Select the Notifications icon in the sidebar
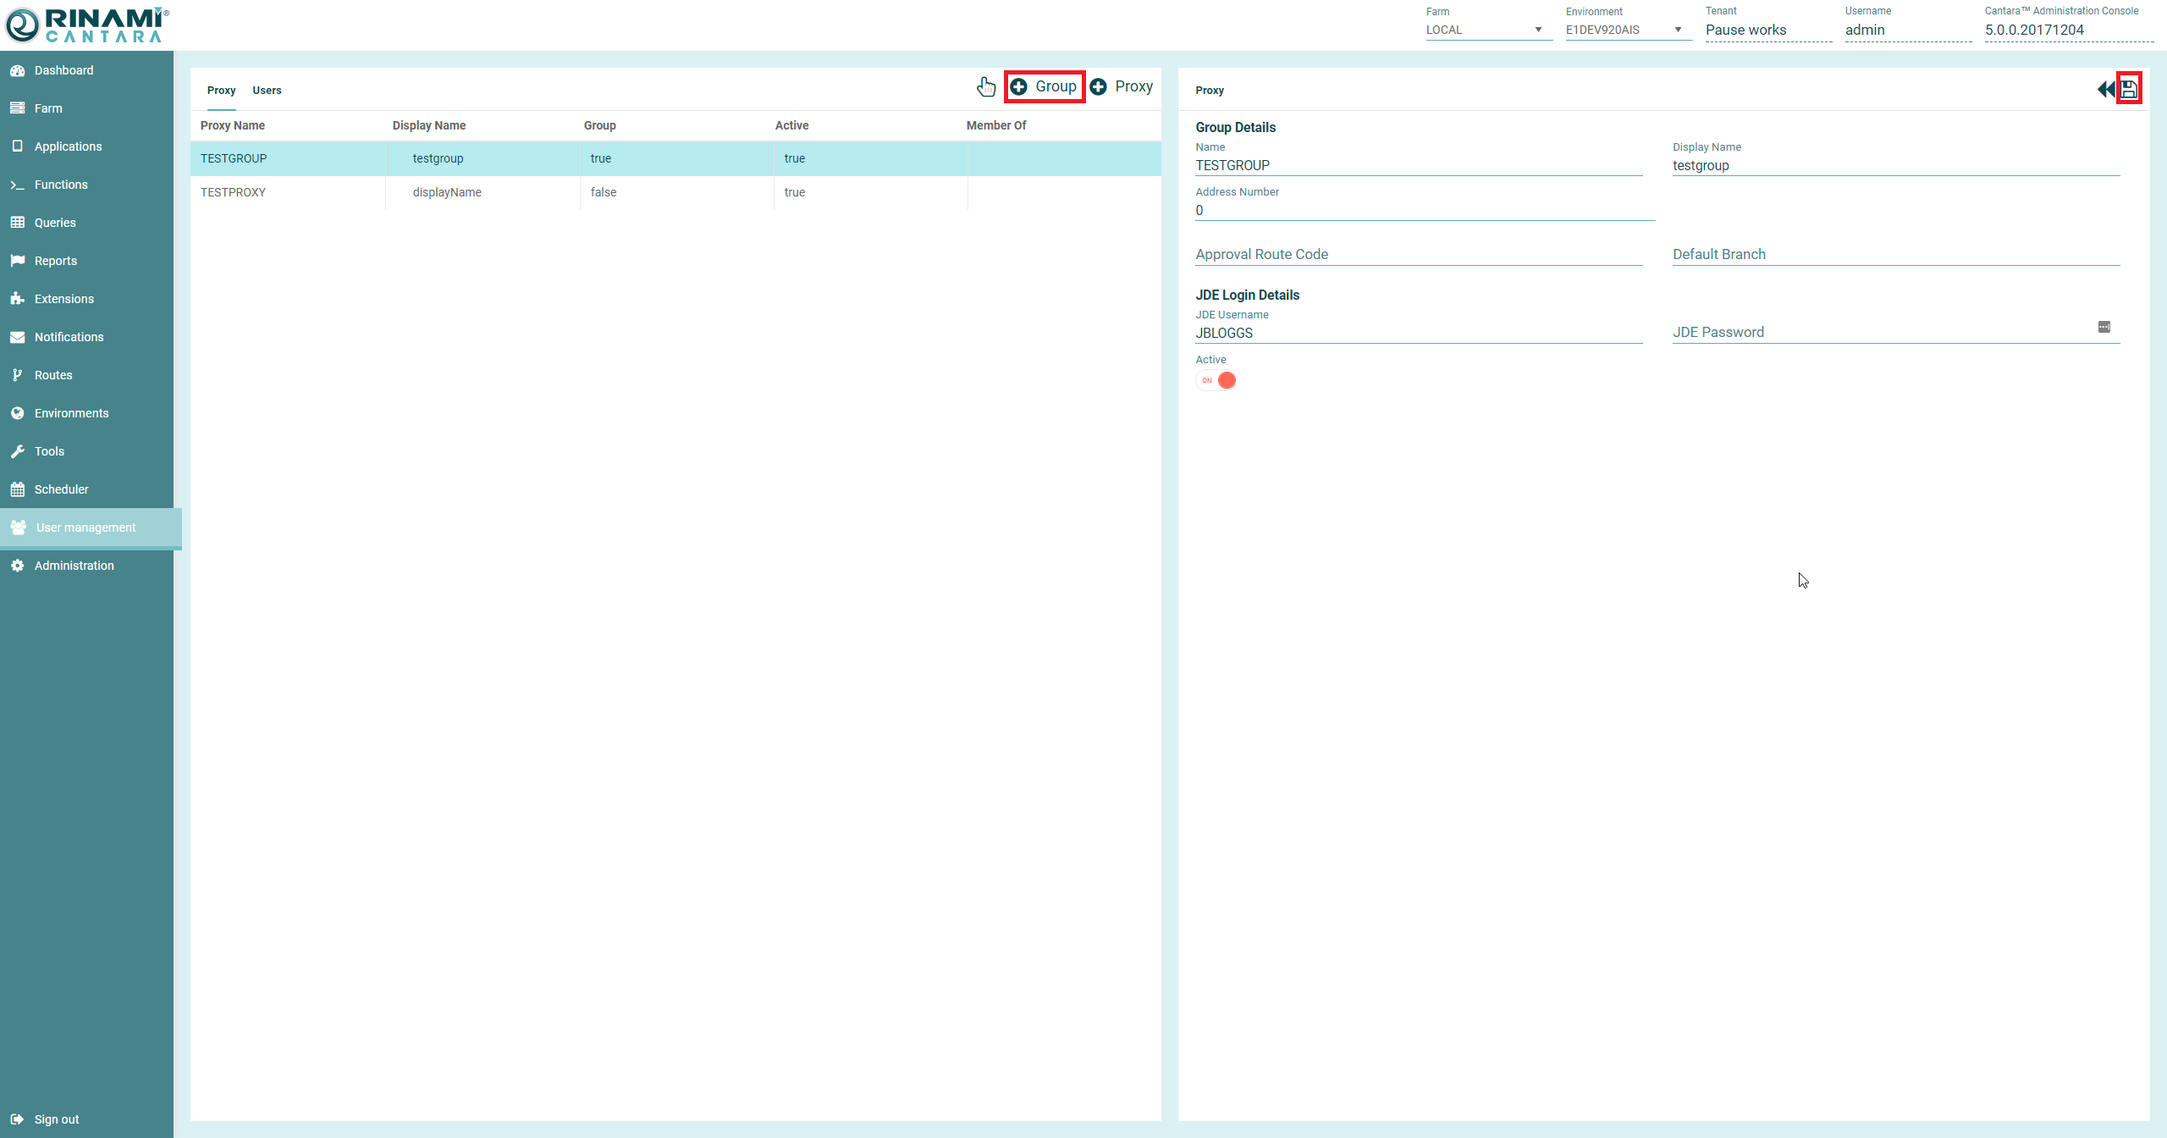Viewport: 2167px width, 1138px height. point(18,336)
